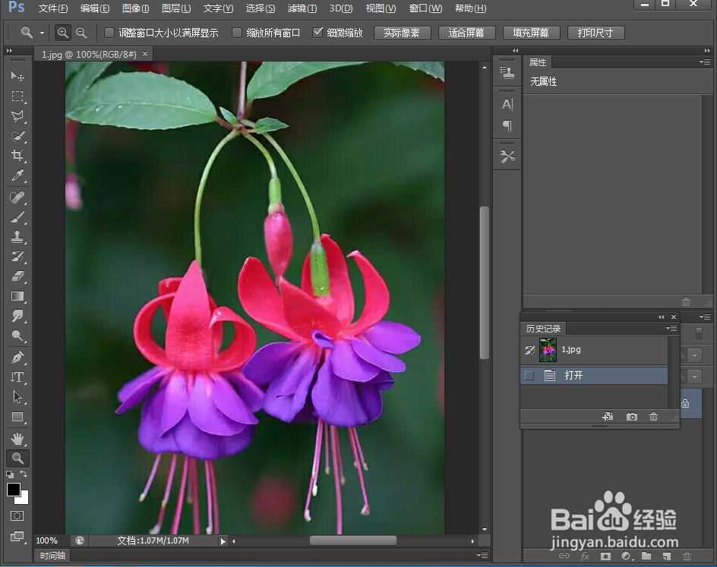Image resolution: width=717 pixels, height=567 pixels.
Task: Open the 图层(L) menu
Action: (x=176, y=8)
